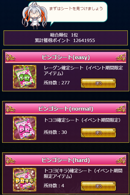Click right gold ornament on easy header
The height and width of the screenshot is (195, 130).
pyautogui.click(x=121, y=58)
